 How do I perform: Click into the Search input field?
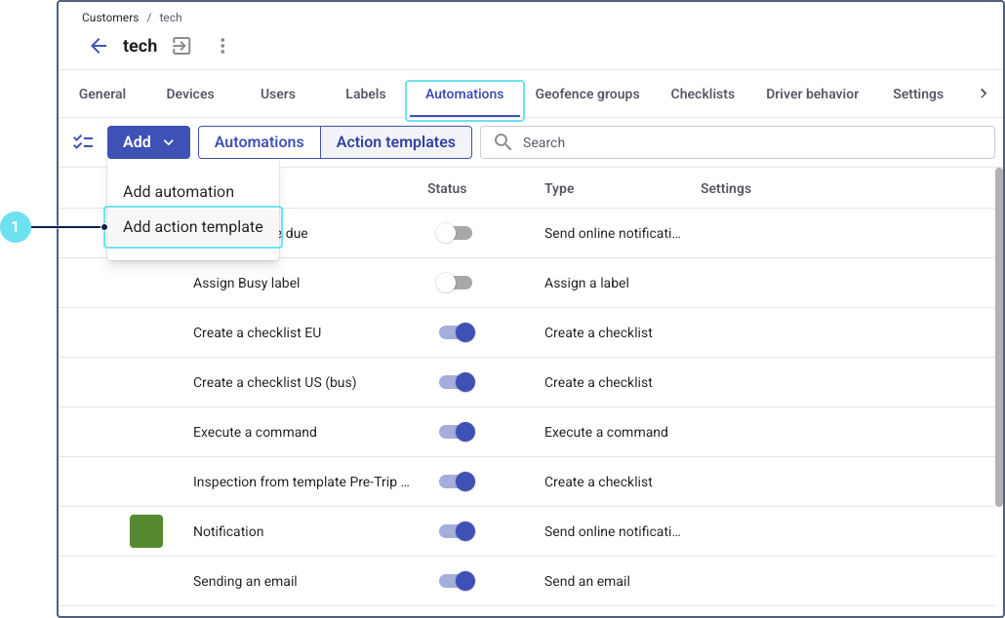point(751,142)
